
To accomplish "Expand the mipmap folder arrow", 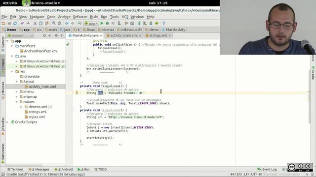I will [17, 97].
